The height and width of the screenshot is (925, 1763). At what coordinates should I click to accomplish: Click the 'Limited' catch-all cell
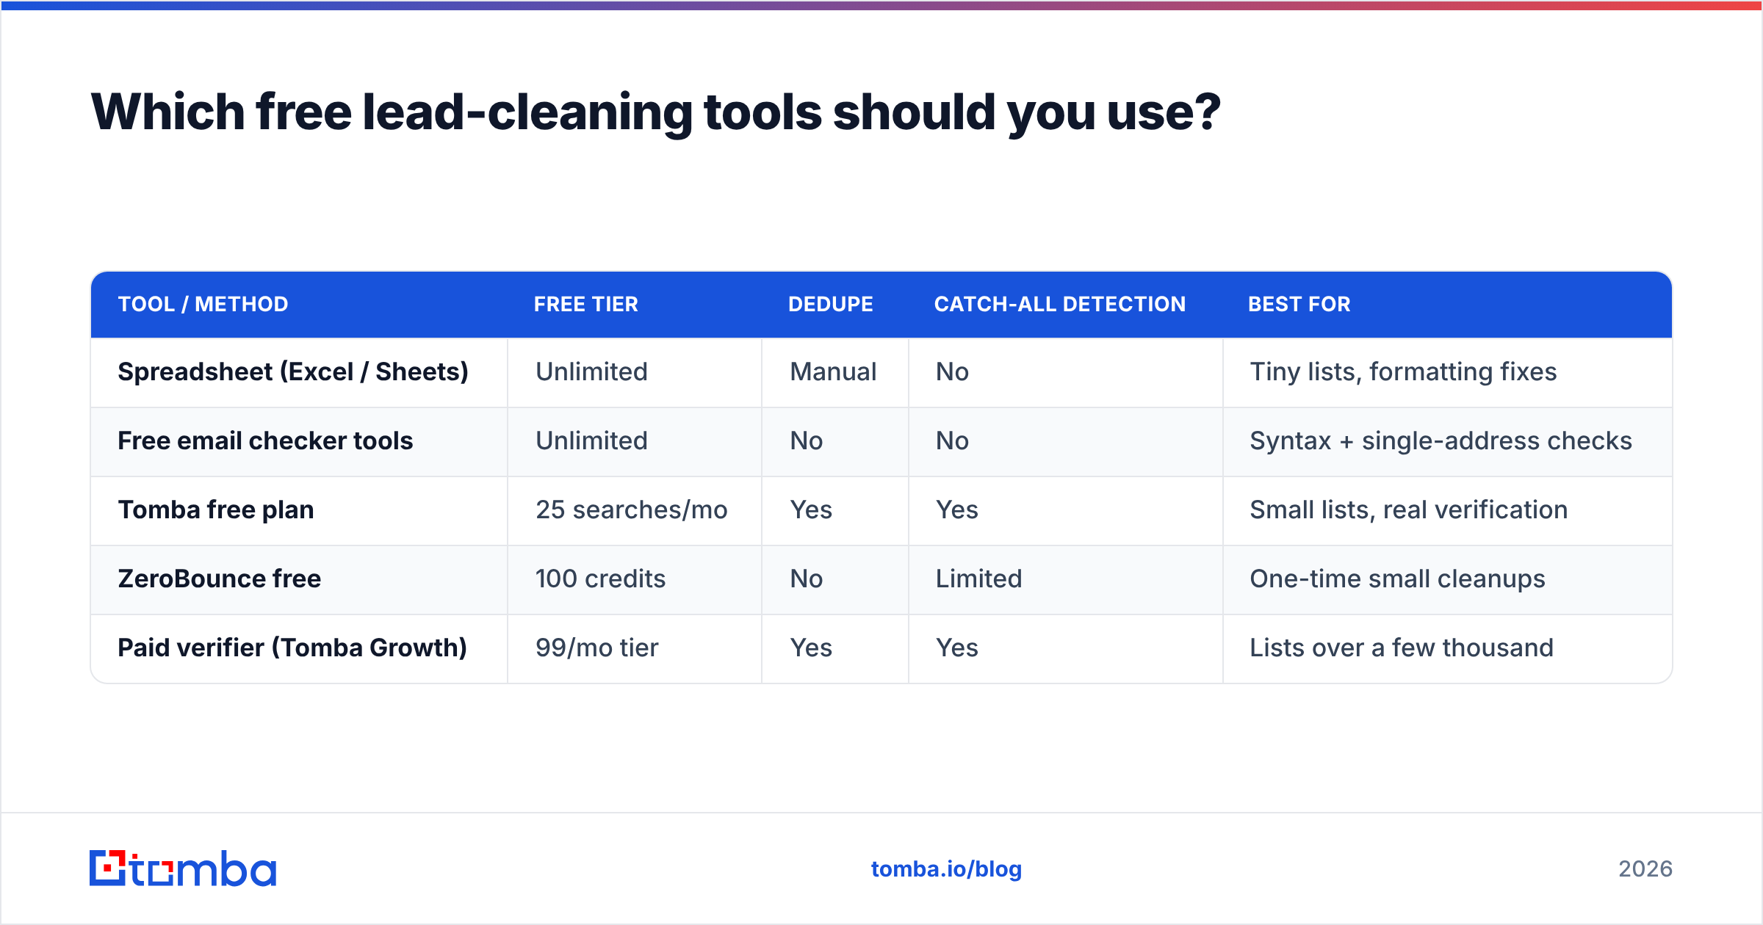click(x=978, y=578)
